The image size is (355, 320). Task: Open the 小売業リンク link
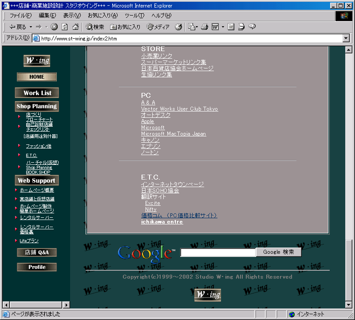click(157, 56)
